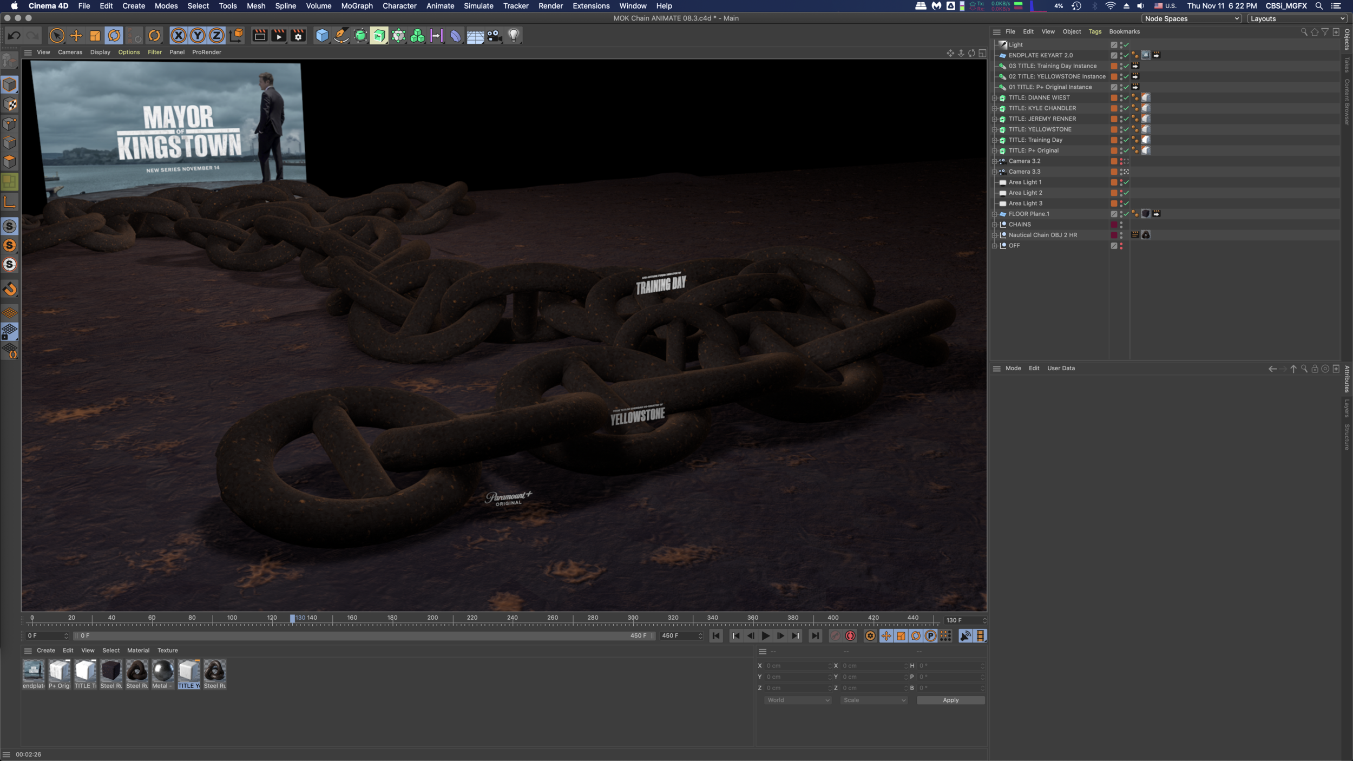Image resolution: width=1353 pixels, height=761 pixels.
Task: Open macOS Spotlight search icon
Action: point(1319,6)
